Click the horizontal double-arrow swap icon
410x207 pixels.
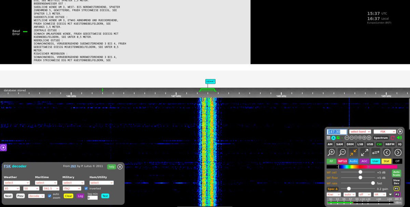[x=376, y=152]
